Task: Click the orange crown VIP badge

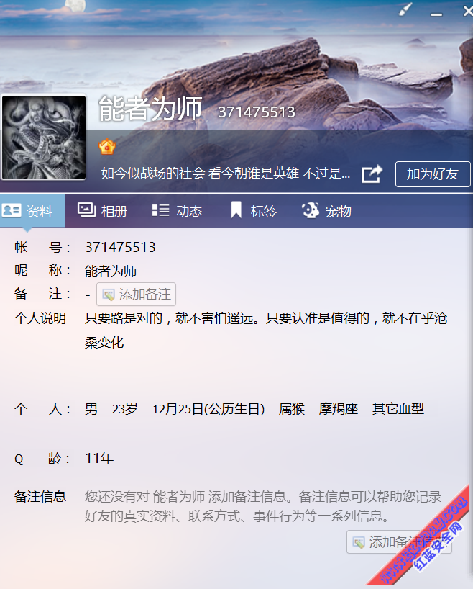Action: 107,146
